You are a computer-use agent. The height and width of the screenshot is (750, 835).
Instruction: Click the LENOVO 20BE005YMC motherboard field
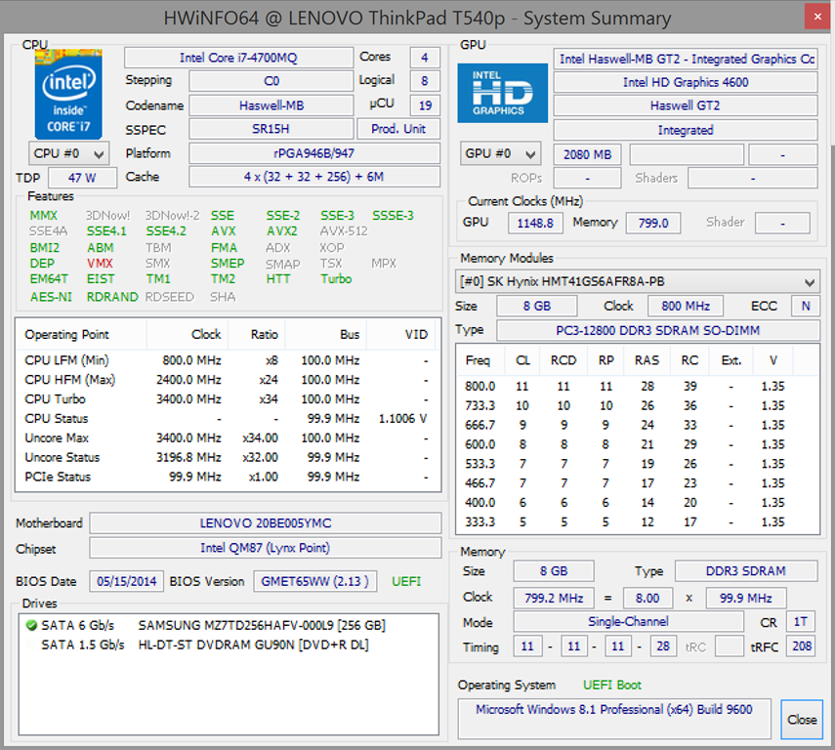click(x=265, y=523)
